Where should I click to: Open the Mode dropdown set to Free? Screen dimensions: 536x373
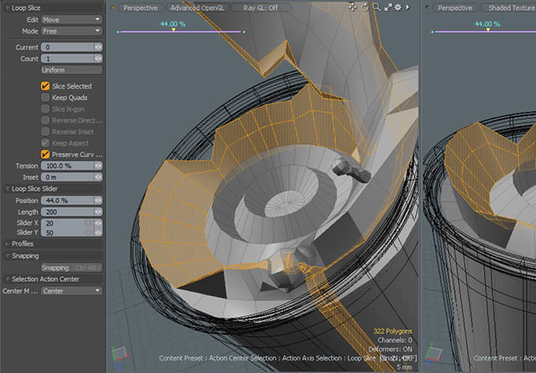point(71,31)
